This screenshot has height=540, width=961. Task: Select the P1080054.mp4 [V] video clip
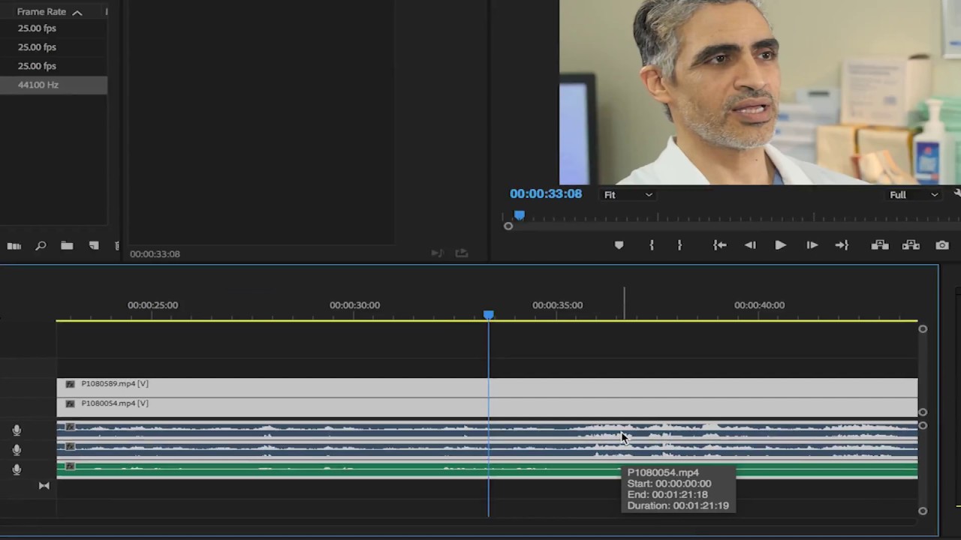(x=487, y=406)
